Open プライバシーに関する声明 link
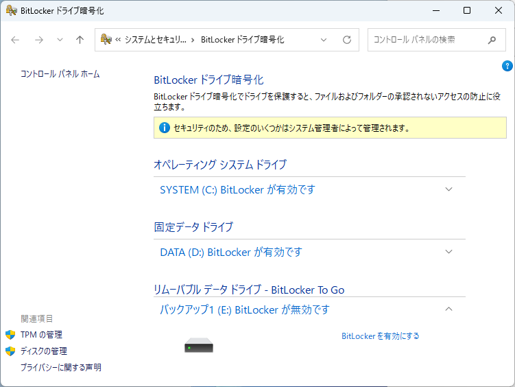 tap(61, 368)
